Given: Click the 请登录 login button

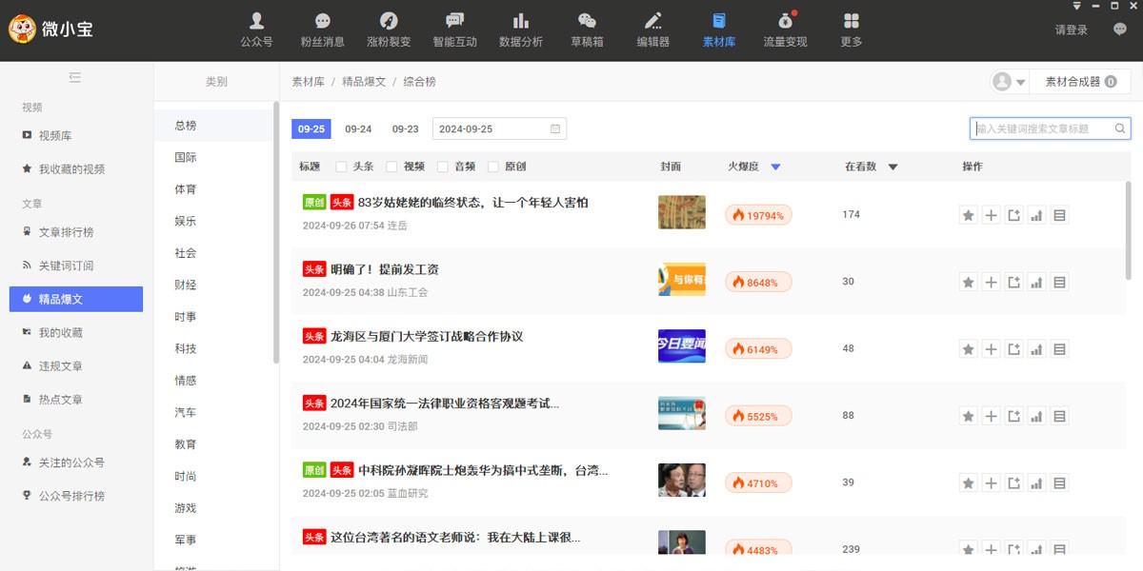Looking at the screenshot, I should click(1070, 29).
